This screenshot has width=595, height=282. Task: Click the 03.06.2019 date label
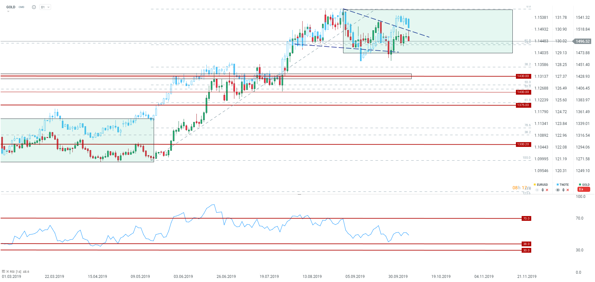[x=183, y=277]
